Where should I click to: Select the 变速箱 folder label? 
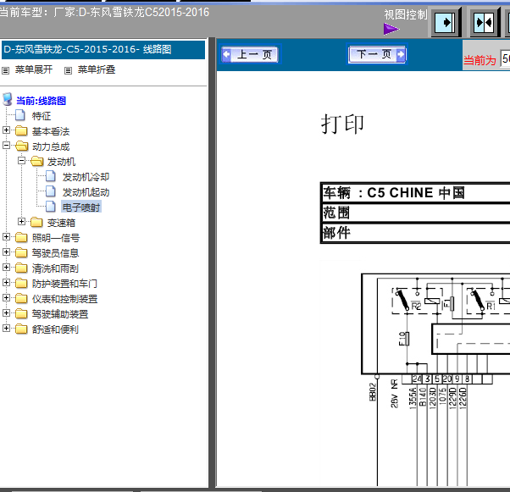coord(61,223)
